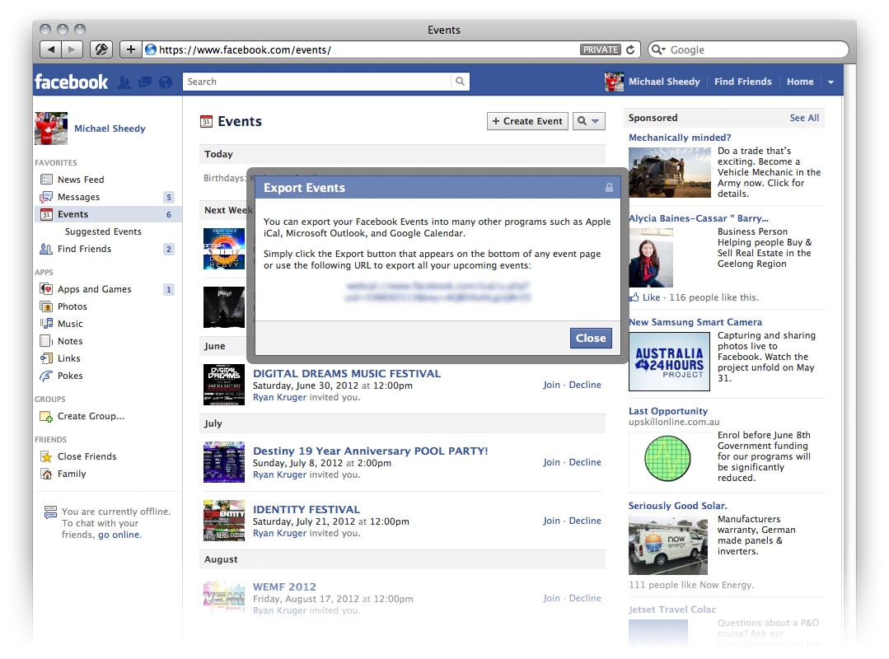Click the Find Friends sidebar icon
The image size is (889, 659).
[x=46, y=249]
